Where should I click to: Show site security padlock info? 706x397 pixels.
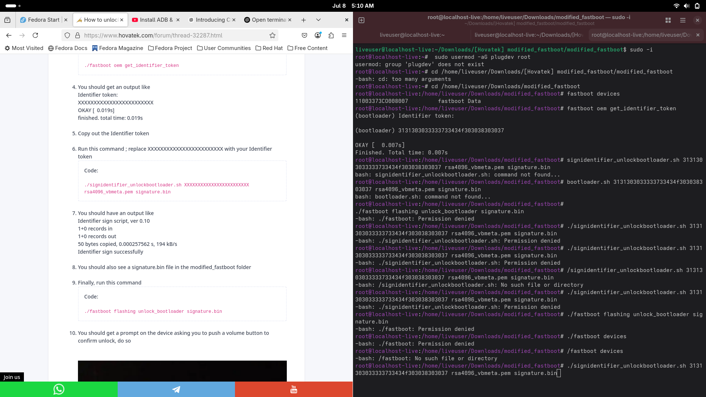point(78,35)
